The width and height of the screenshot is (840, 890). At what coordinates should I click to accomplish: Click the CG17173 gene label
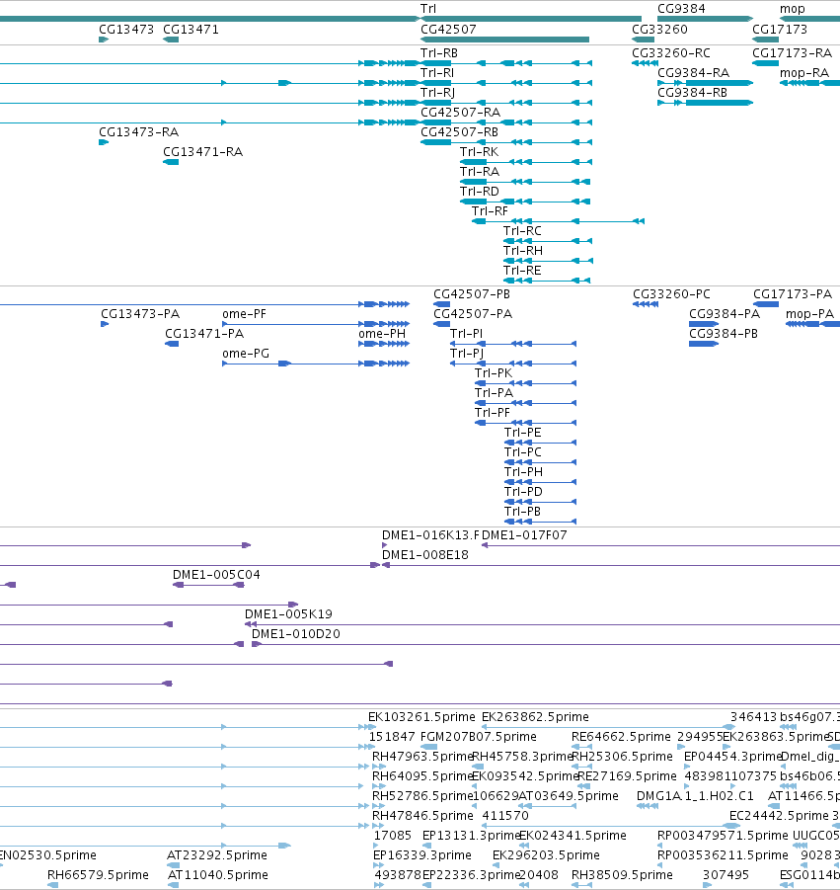(x=780, y=29)
